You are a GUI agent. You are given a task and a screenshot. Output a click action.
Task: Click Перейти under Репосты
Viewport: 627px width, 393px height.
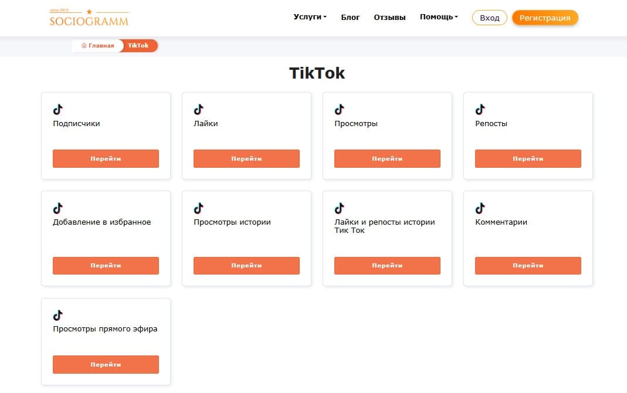coord(528,159)
